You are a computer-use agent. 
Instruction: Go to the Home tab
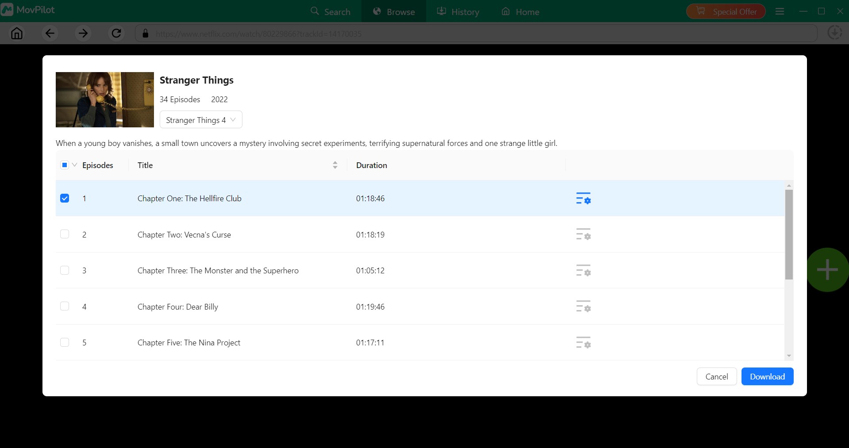pos(520,11)
